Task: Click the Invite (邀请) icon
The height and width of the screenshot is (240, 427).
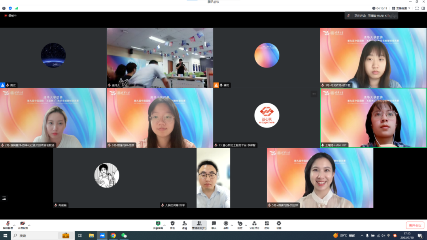Action: tap(185, 224)
